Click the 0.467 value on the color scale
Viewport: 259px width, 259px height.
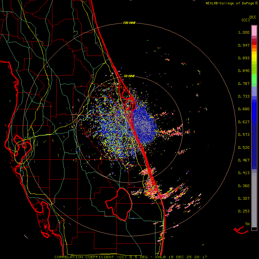click(x=244, y=160)
